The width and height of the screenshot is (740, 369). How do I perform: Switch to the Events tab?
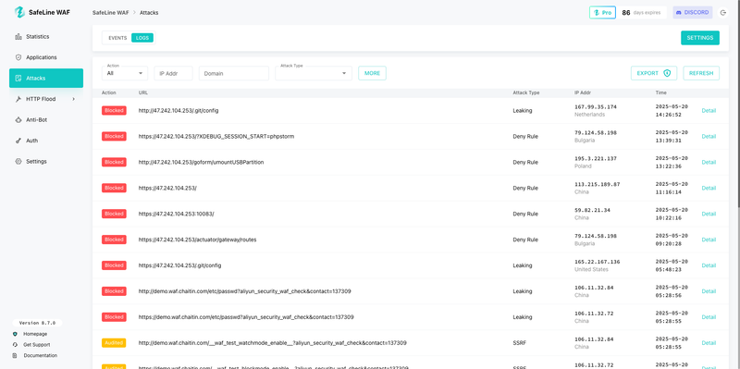point(117,38)
